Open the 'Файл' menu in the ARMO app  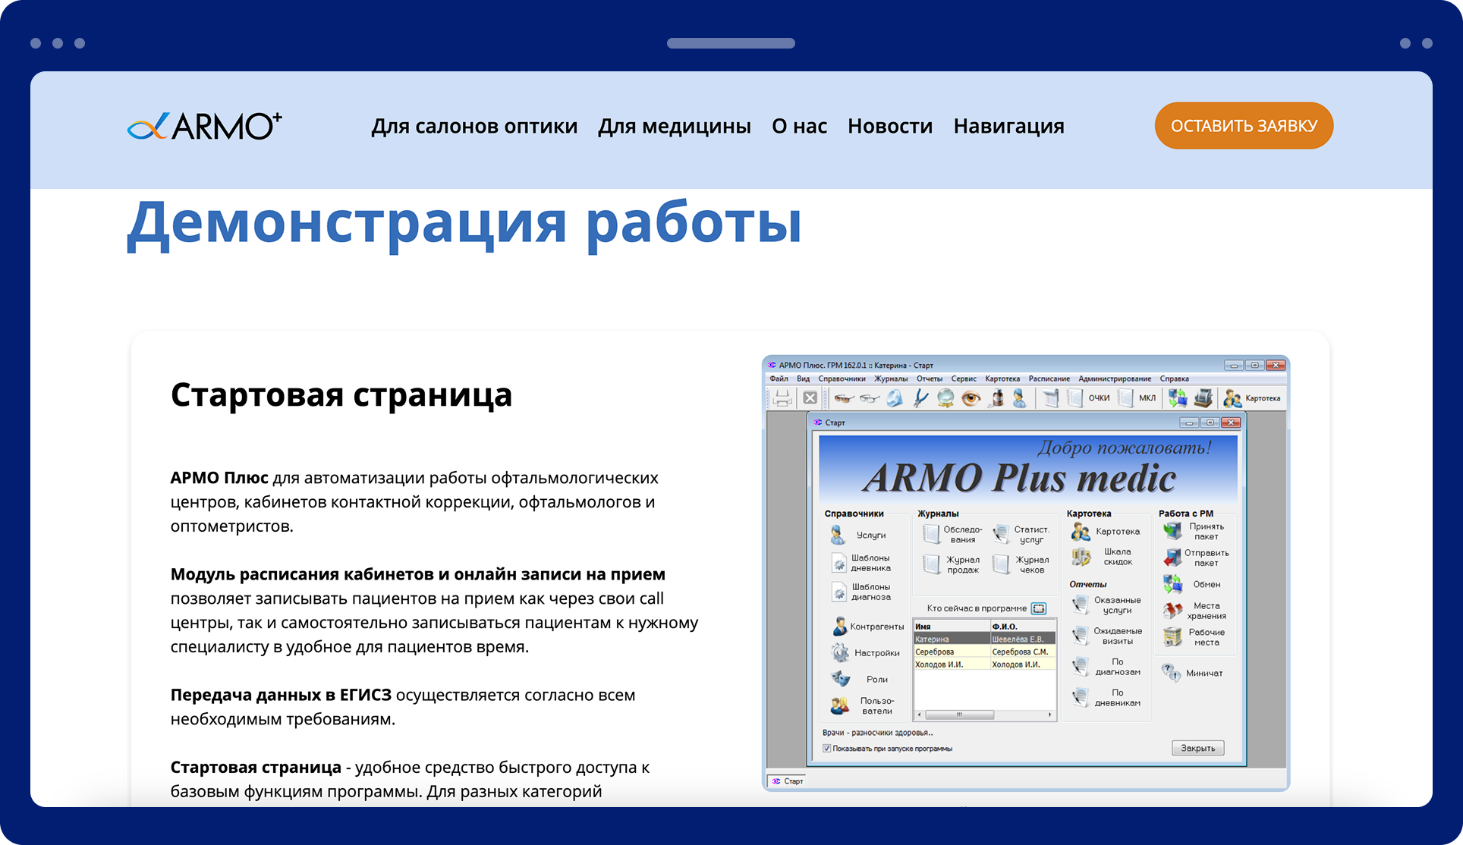coord(779,379)
